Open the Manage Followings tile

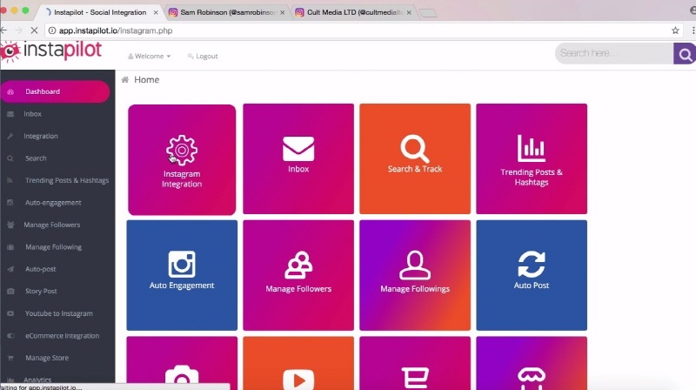click(415, 275)
